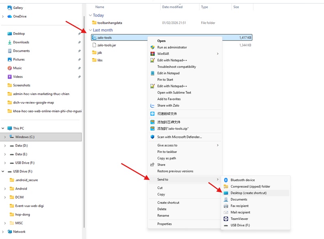Click the navigation pane vertical scrollbar
The height and width of the screenshot is (239, 324).
(x=84, y=122)
